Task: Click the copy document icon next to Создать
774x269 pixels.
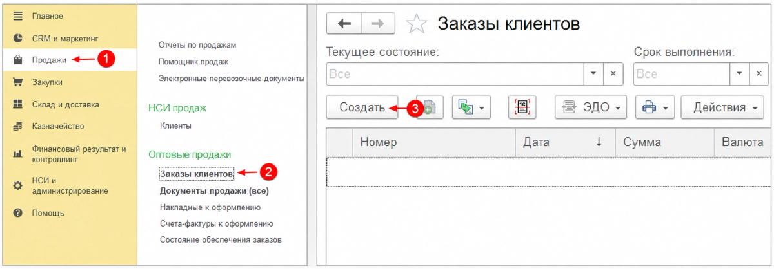Action: click(x=430, y=107)
